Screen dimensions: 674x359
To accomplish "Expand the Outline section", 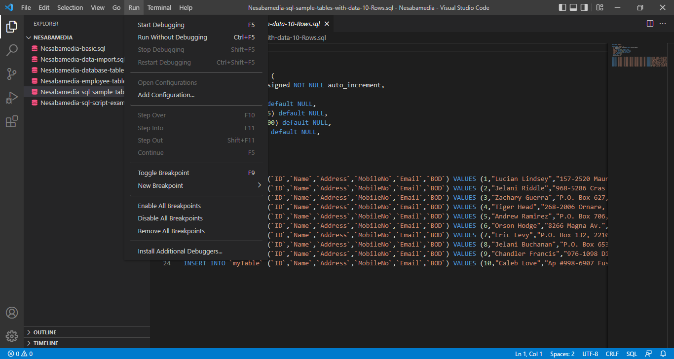I will tap(44, 332).
